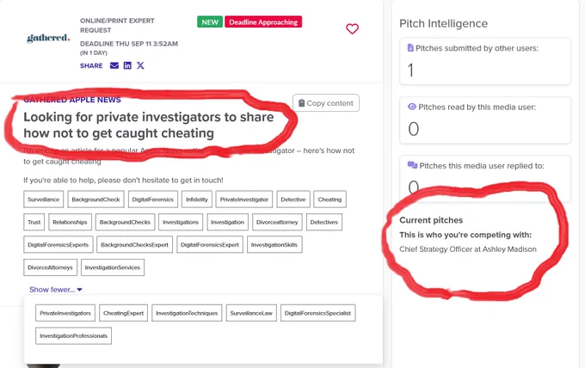Click the Copy content button

click(x=326, y=103)
